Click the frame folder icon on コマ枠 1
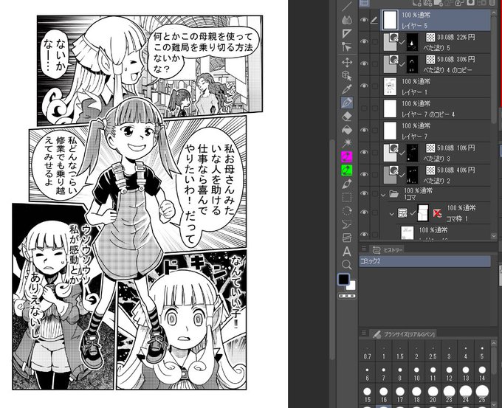Viewport: 502px width, 408px height. [x=402, y=213]
